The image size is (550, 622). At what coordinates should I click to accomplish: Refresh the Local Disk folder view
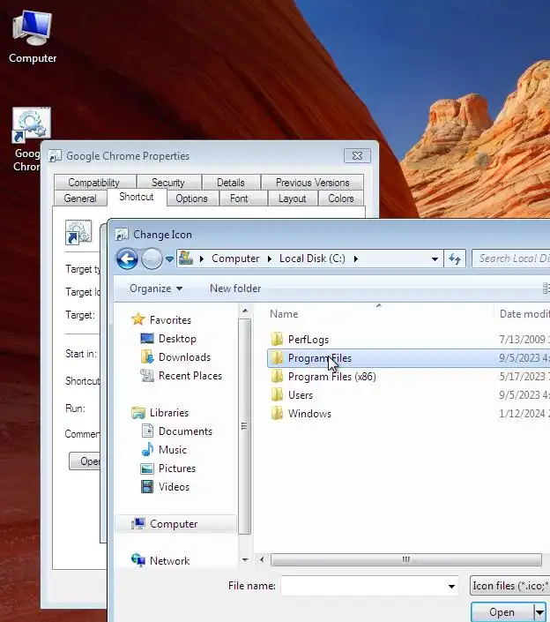[455, 259]
